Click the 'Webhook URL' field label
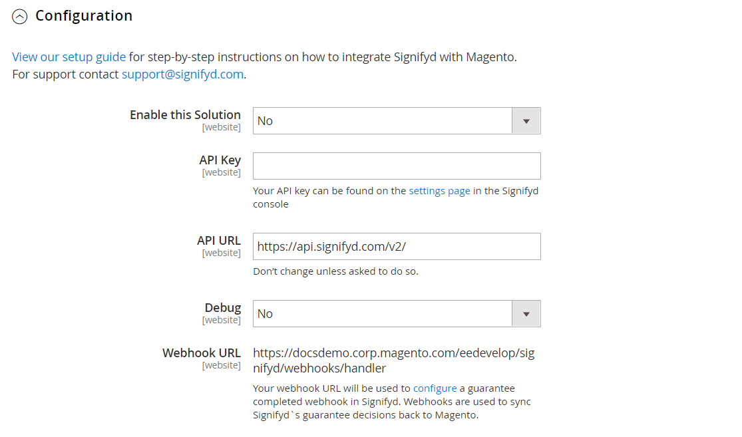Screen dimensions: 742x437 [202, 353]
